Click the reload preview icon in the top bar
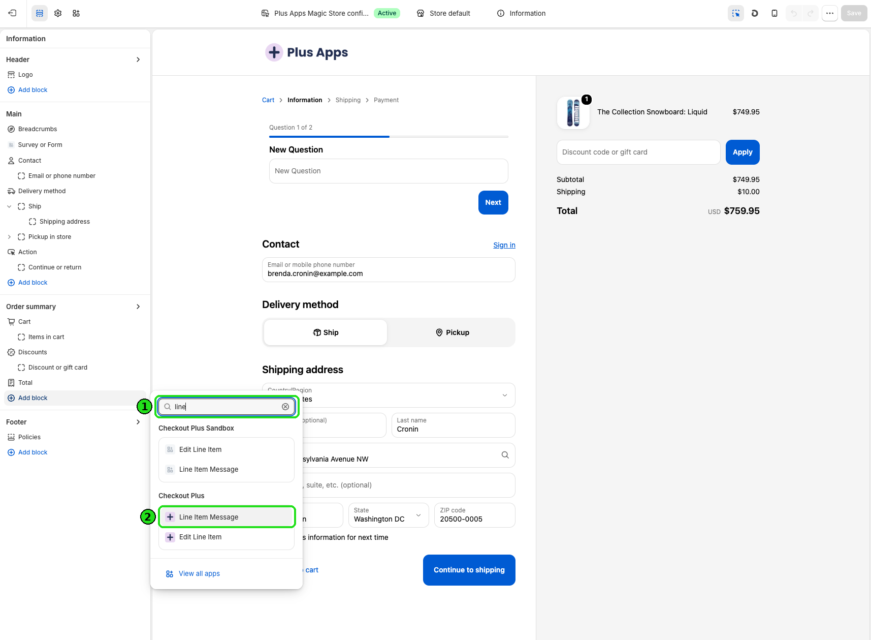 pos(755,13)
